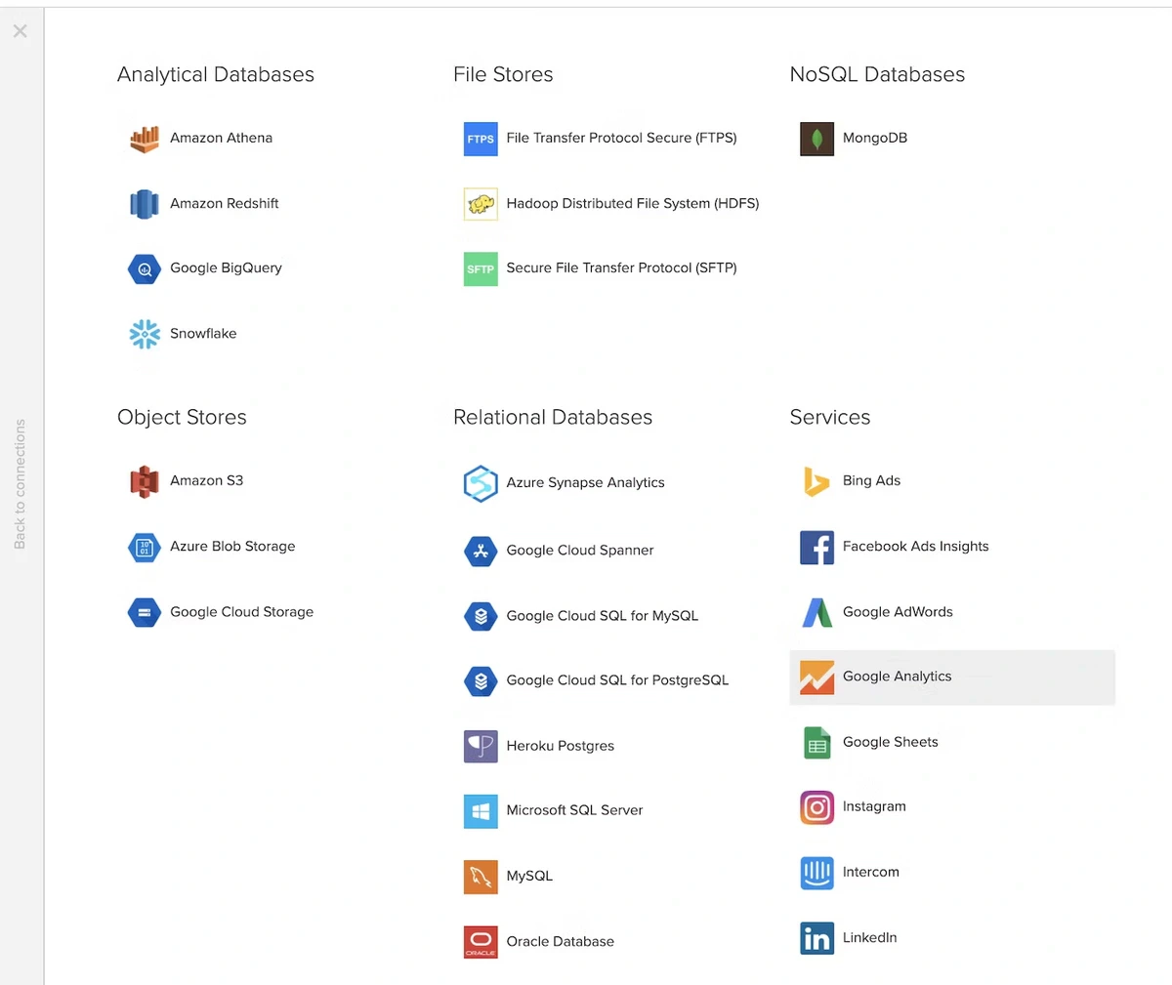Open the highlighted Google Analytics label
1172x985 pixels.
pos(897,677)
